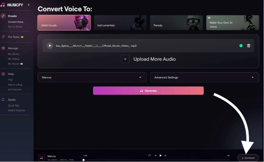Skip to previous track in player
Screen dimensions: 264x162
coord(156,155)
